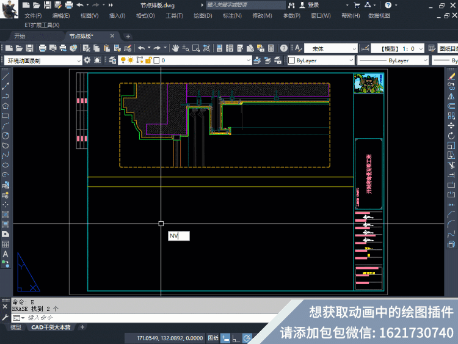Screen dimensions: 458x344
Task: Select the Rotate tool in right toolbar
Action: click(x=451, y=136)
